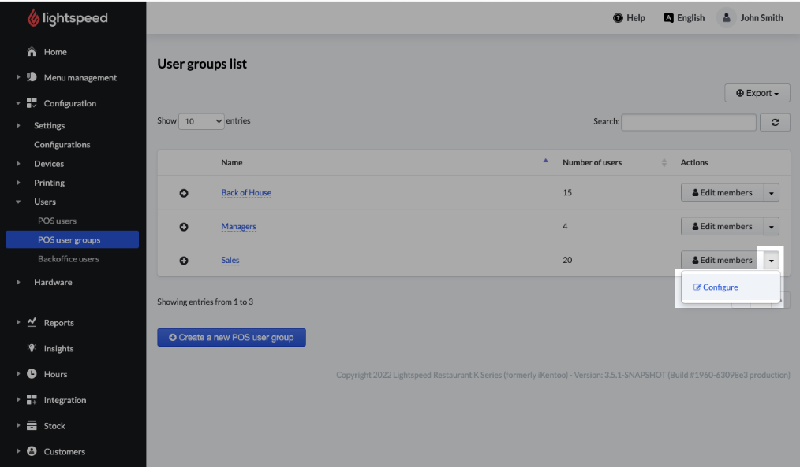Open Insights from the sidebar

pyautogui.click(x=58, y=349)
